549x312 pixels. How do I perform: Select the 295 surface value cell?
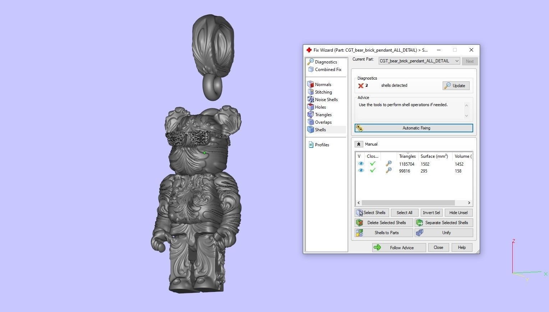click(424, 171)
